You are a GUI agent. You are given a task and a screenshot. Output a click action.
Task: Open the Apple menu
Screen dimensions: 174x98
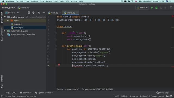[3, 1]
